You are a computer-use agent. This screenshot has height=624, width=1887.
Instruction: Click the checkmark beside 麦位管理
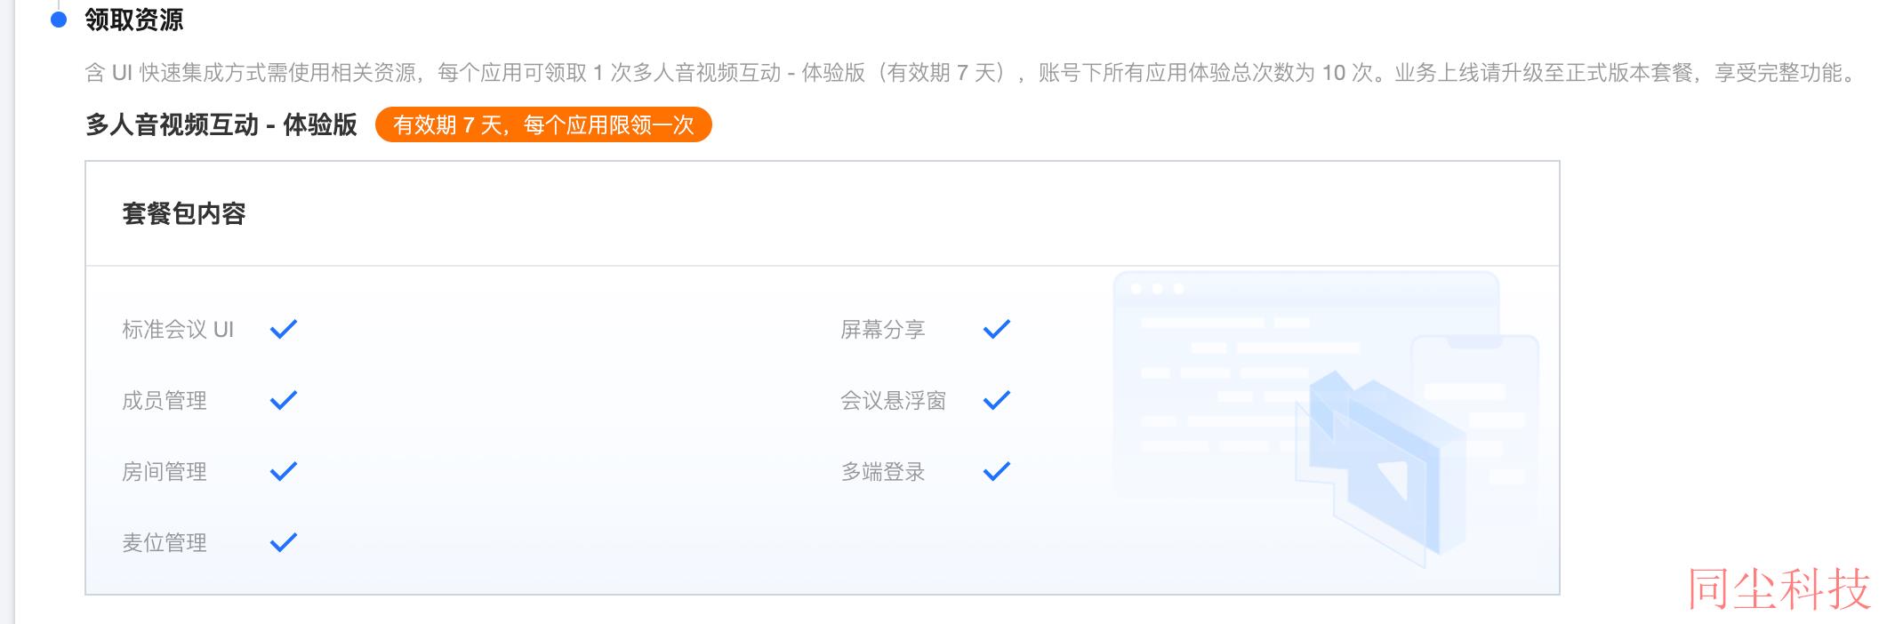point(284,543)
